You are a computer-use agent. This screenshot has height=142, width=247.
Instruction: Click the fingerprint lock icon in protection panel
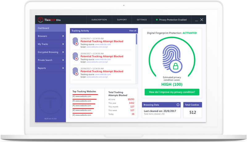tap(172, 59)
